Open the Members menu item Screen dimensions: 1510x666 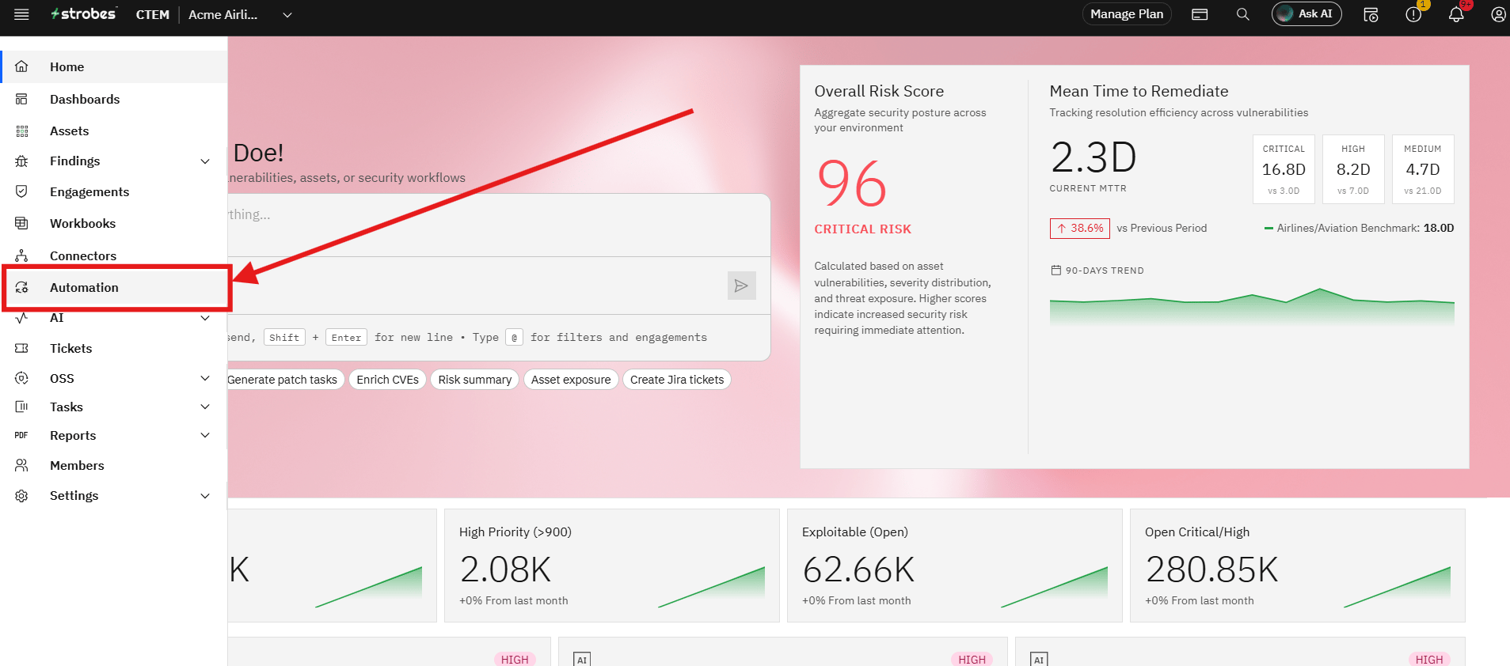tap(115, 465)
